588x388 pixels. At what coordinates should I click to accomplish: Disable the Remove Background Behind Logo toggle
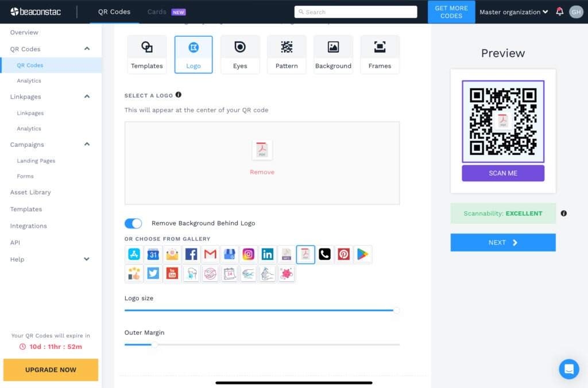(x=133, y=223)
